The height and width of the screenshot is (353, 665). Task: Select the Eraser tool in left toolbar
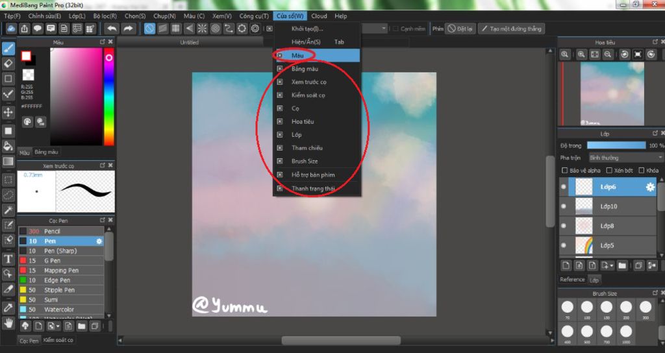[x=8, y=64]
